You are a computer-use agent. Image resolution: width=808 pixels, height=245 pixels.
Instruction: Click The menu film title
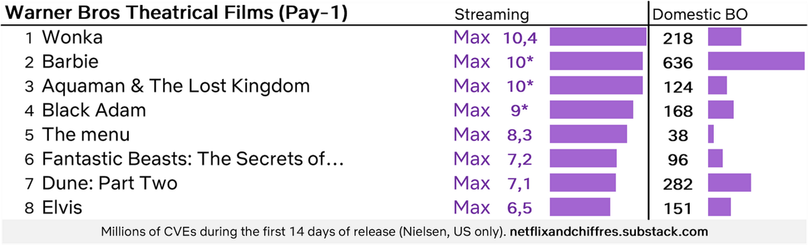86,135
